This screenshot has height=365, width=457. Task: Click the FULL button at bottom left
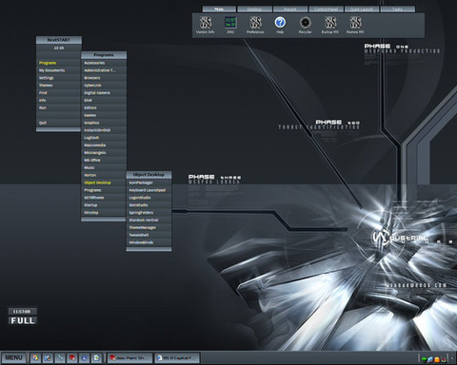23,320
